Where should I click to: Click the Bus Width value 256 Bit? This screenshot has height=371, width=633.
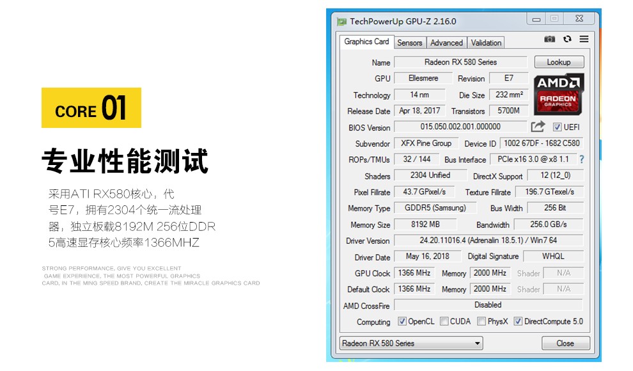coord(555,208)
